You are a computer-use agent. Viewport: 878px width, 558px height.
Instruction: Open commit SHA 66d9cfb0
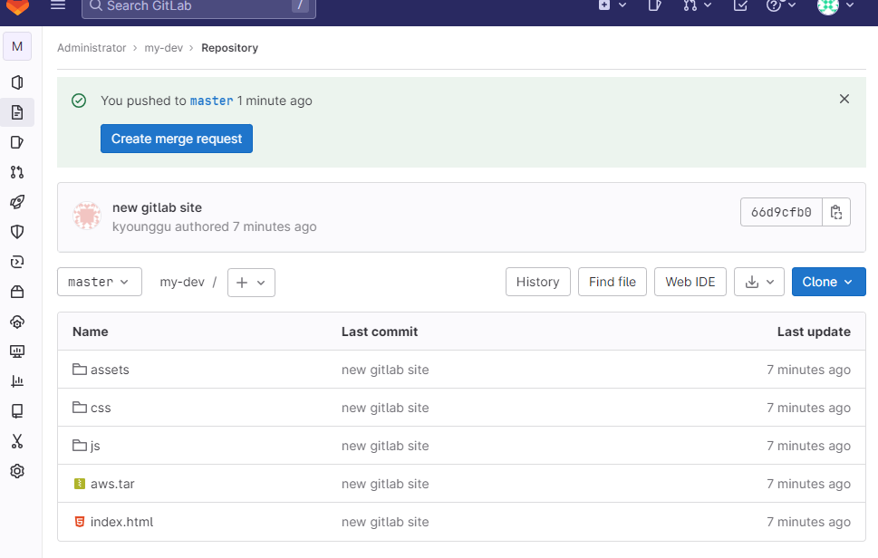(x=781, y=212)
